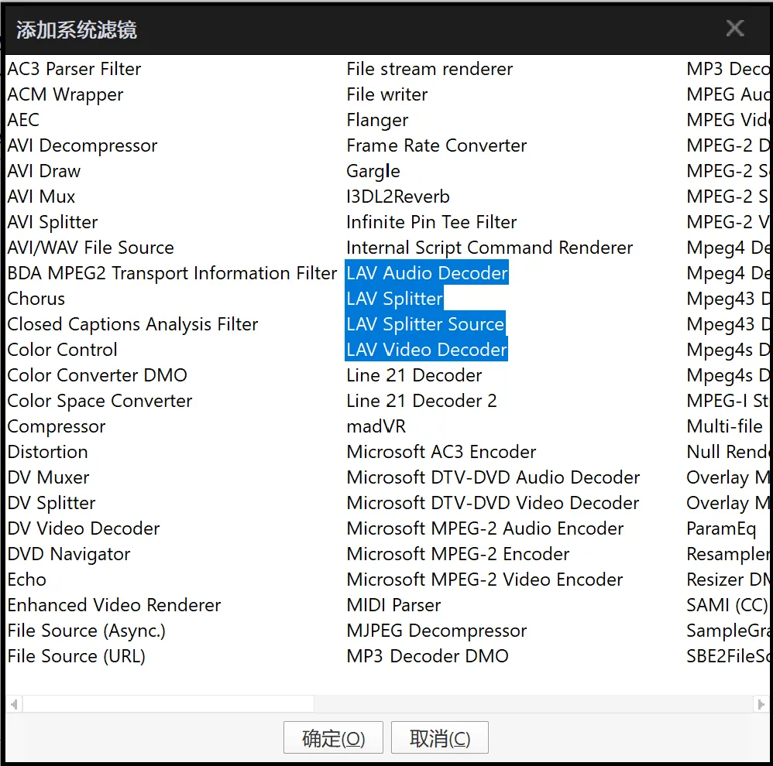This screenshot has width=773, height=766.
Task: Choose Internal Script Command Renderer
Action: (x=490, y=248)
